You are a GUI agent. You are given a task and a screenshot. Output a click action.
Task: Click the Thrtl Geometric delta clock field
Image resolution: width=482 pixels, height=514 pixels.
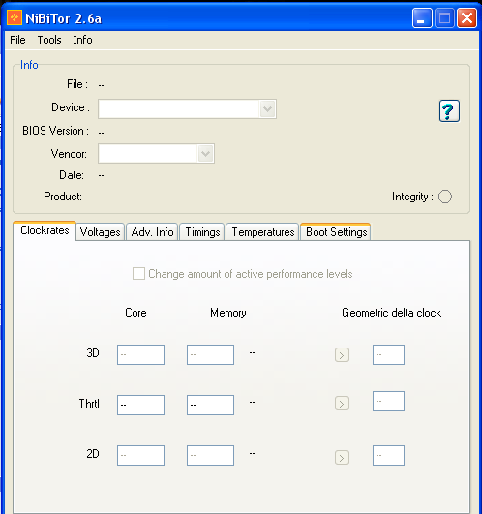(x=388, y=402)
